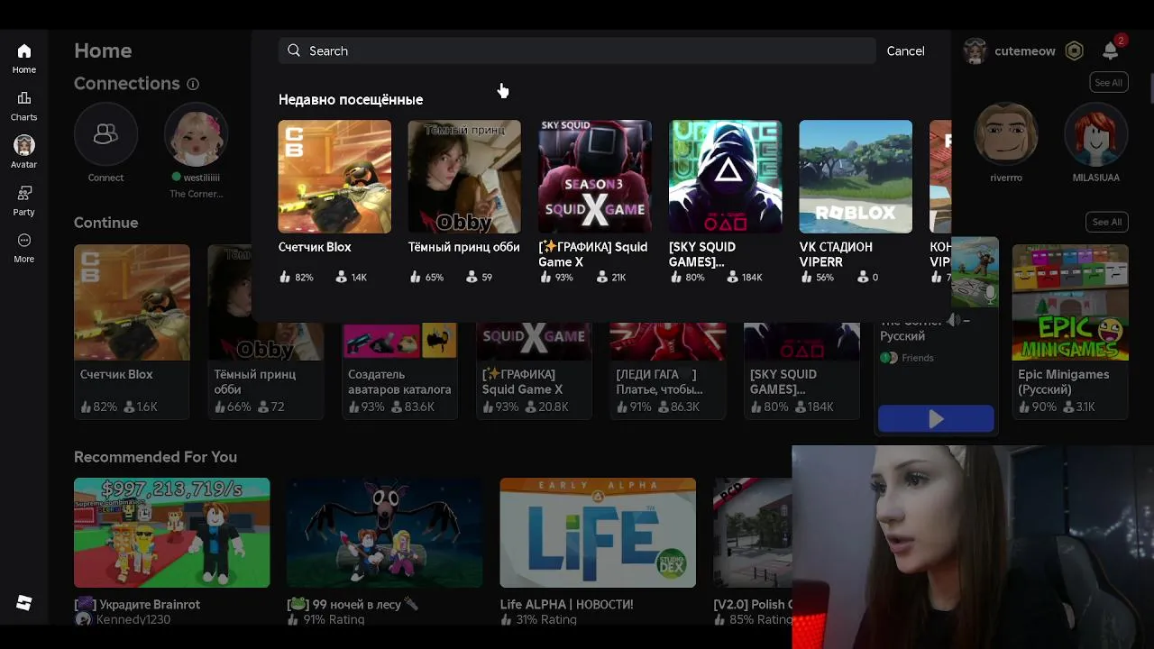Image resolution: width=1154 pixels, height=649 pixels.
Task: Click Life ALPHA | НОВОСТИ! title
Action: pos(567,604)
